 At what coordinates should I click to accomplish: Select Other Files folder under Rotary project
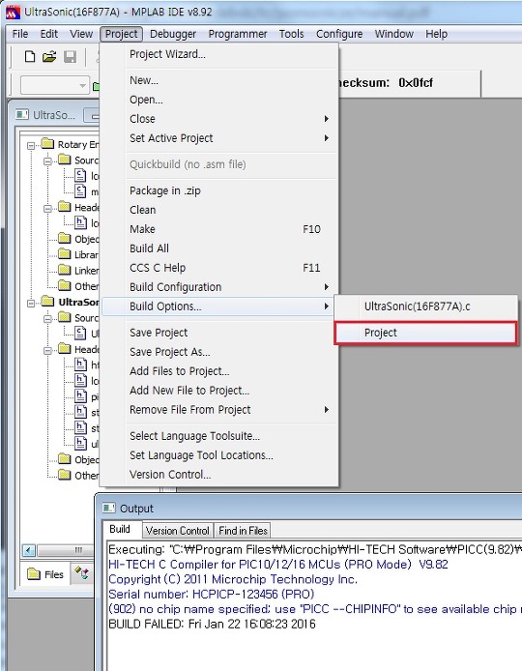click(x=78, y=286)
